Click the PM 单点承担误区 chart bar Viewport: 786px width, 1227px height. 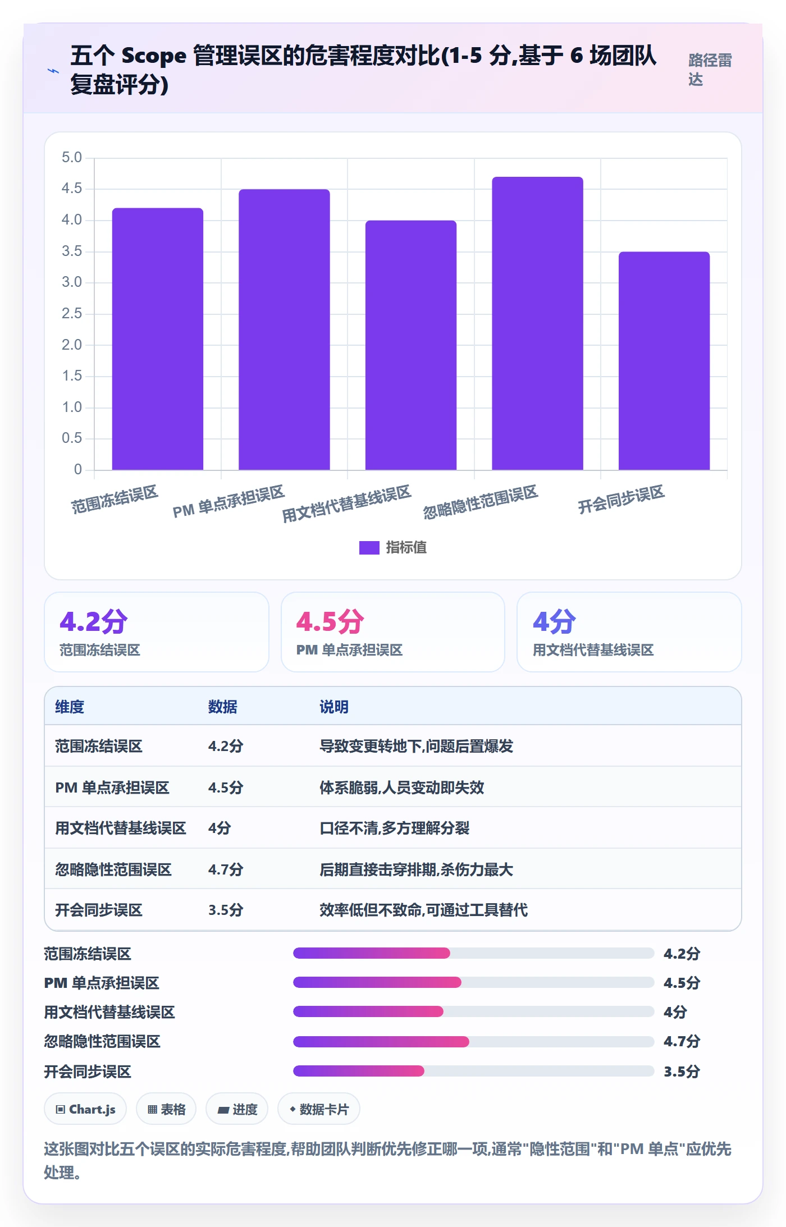(284, 329)
